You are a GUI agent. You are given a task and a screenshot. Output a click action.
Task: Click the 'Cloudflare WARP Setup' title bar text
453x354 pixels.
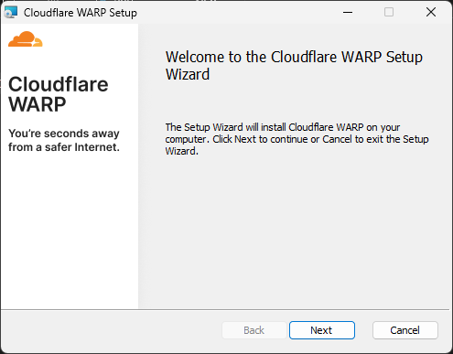81,13
